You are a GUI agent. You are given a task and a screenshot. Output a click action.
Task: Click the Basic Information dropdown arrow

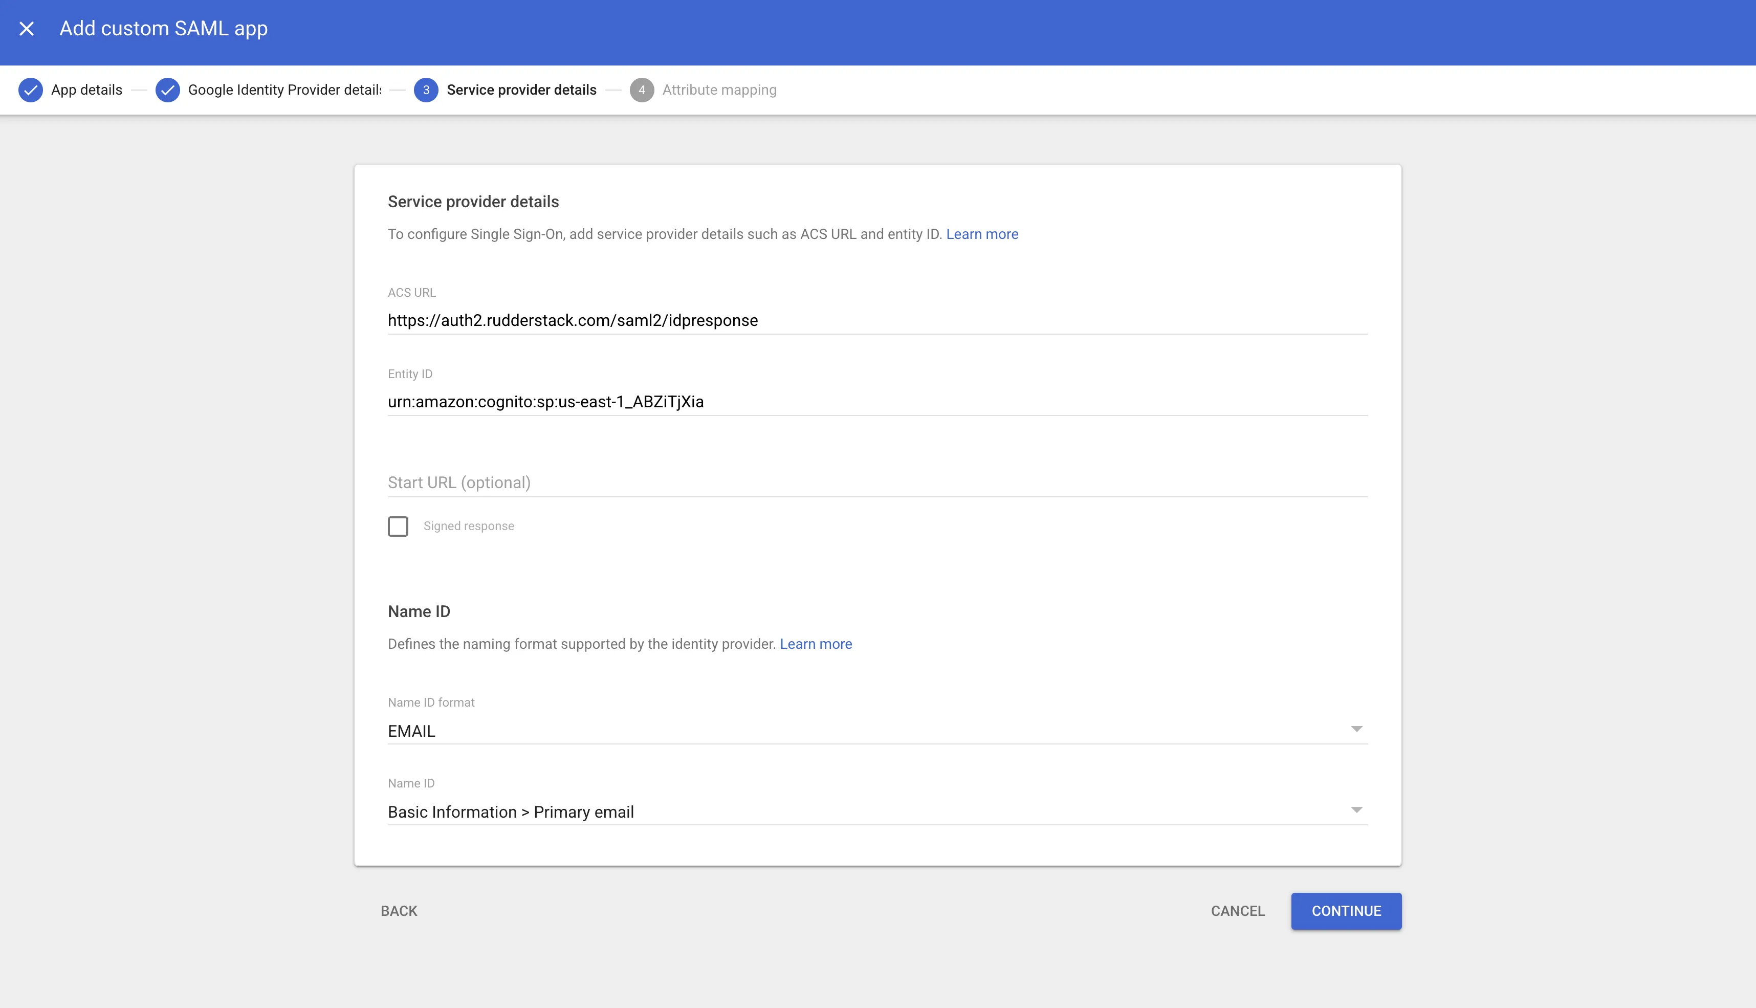[1356, 810]
